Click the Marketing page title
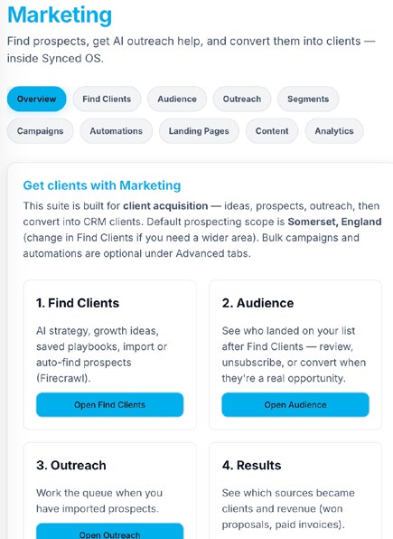This screenshot has width=393, height=539. [x=60, y=15]
